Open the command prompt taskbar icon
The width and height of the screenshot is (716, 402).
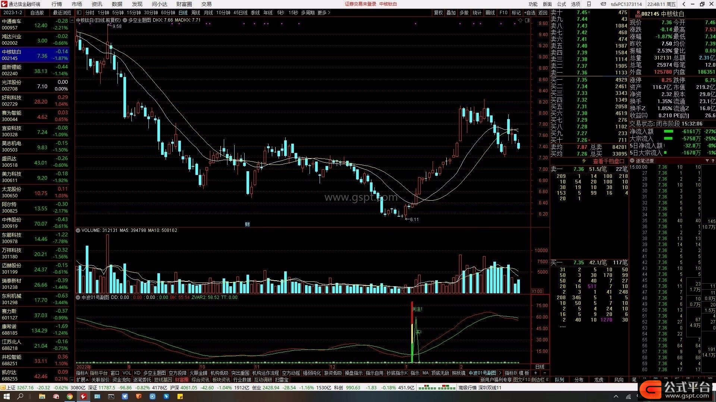(111, 397)
